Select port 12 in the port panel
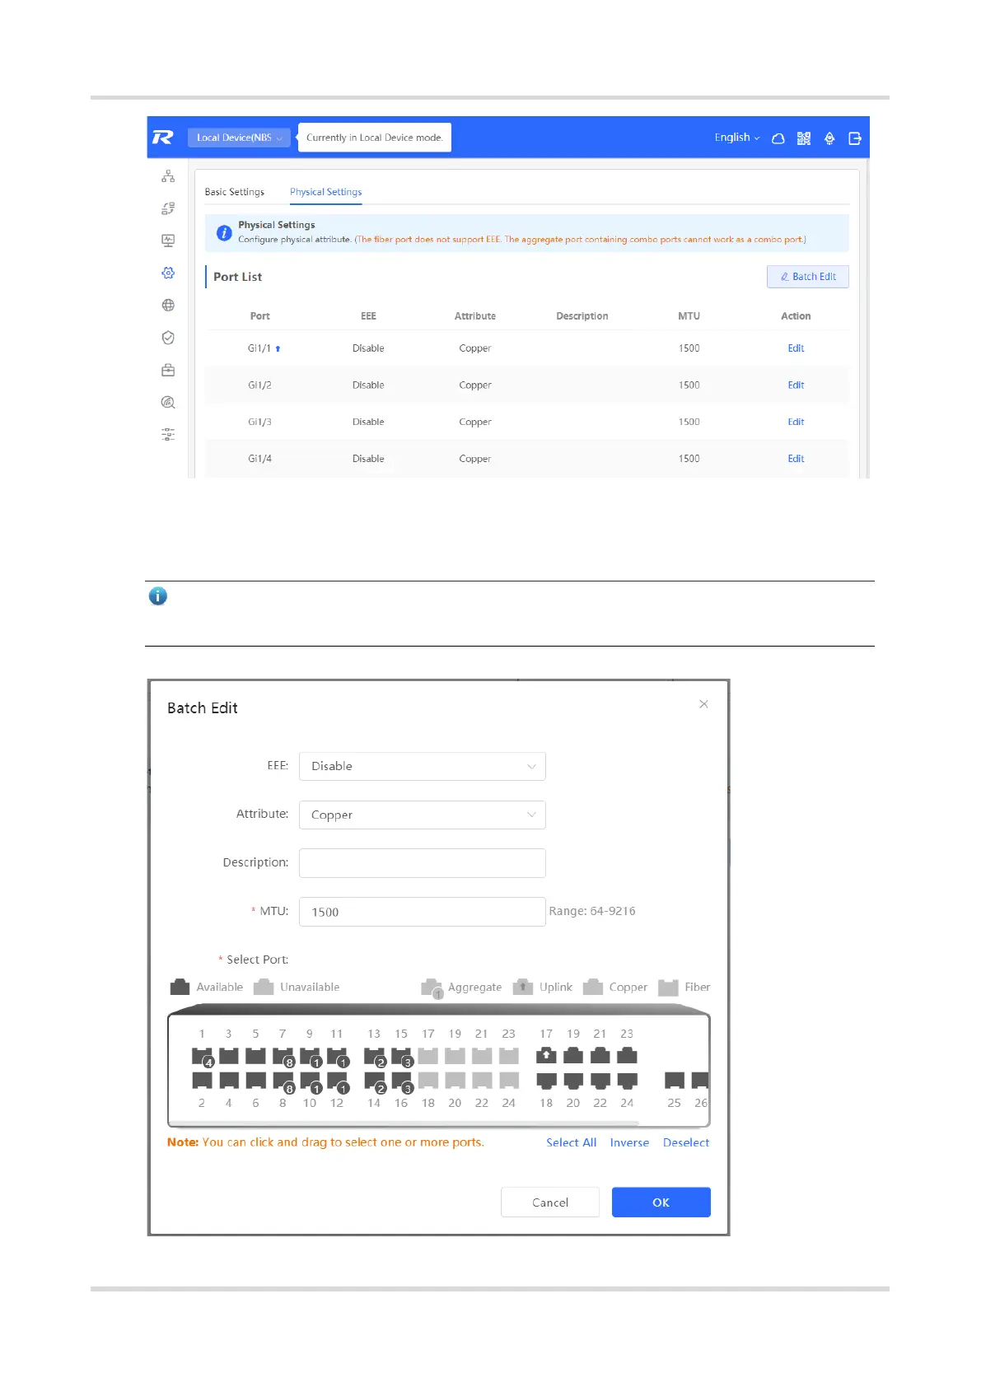 pos(337,1081)
